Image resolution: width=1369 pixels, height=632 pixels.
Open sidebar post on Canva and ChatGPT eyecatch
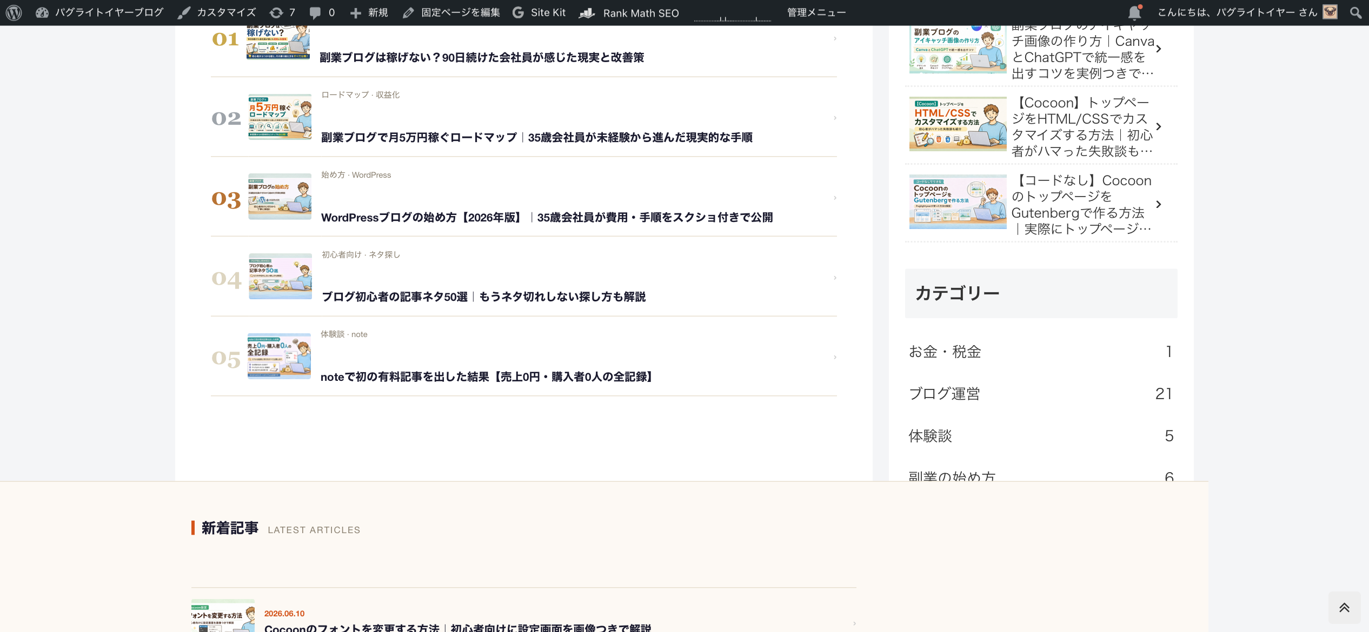coord(1082,53)
